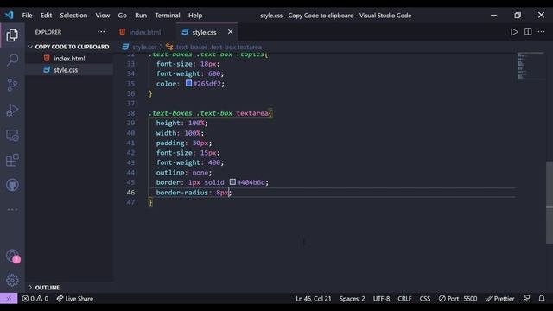Click the Port : 5500 Live Server indicator
Viewport: 553px width, 311px height.
[x=458, y=299]
